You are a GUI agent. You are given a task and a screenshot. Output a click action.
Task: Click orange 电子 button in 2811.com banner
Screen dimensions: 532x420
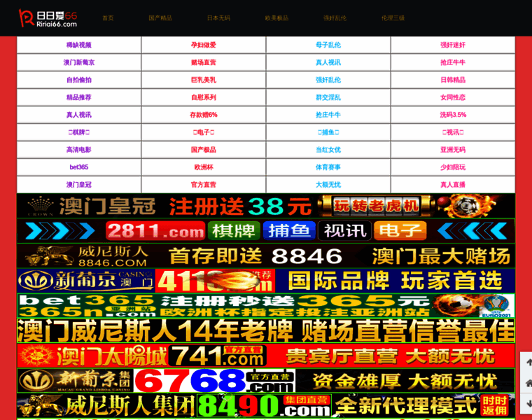click(400, 231)
